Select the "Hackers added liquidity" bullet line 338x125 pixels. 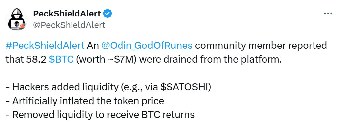(108, 87)
